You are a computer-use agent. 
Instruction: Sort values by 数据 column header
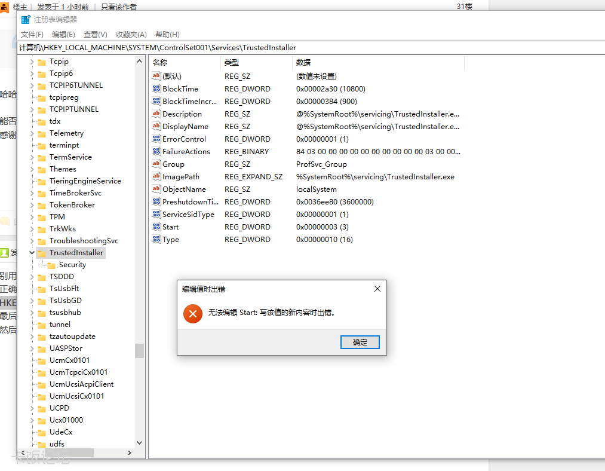pos(378,63)
